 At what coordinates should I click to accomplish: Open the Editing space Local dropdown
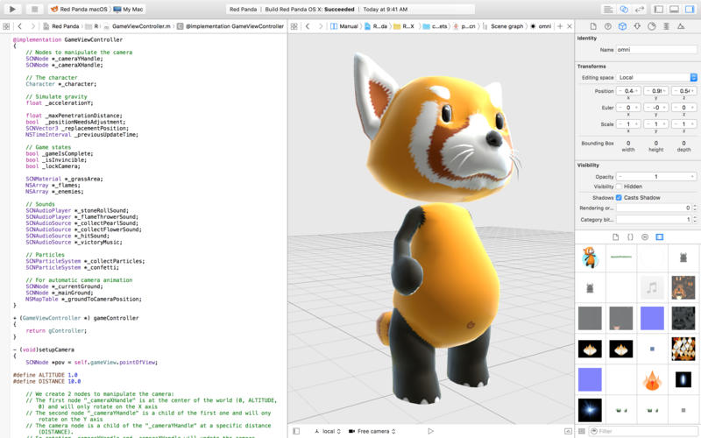click(x=657, y=77)
